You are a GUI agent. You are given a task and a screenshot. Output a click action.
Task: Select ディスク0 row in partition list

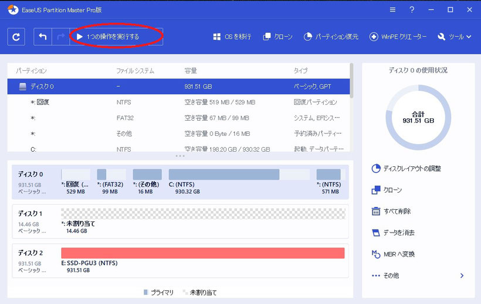(x=178, y=87)
